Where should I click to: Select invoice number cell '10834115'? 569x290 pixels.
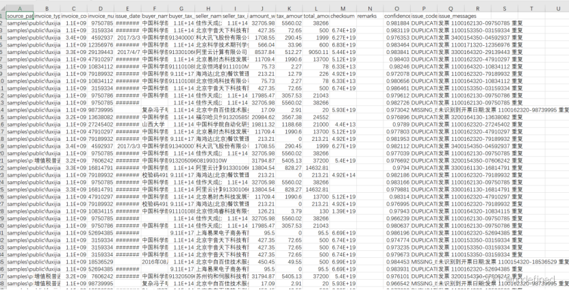tap(101, 211)
